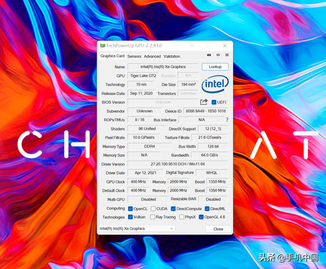This screenshot has width=326, height=269.
Task: Click the Driver Version field
Action: click(x=178, y=164)
